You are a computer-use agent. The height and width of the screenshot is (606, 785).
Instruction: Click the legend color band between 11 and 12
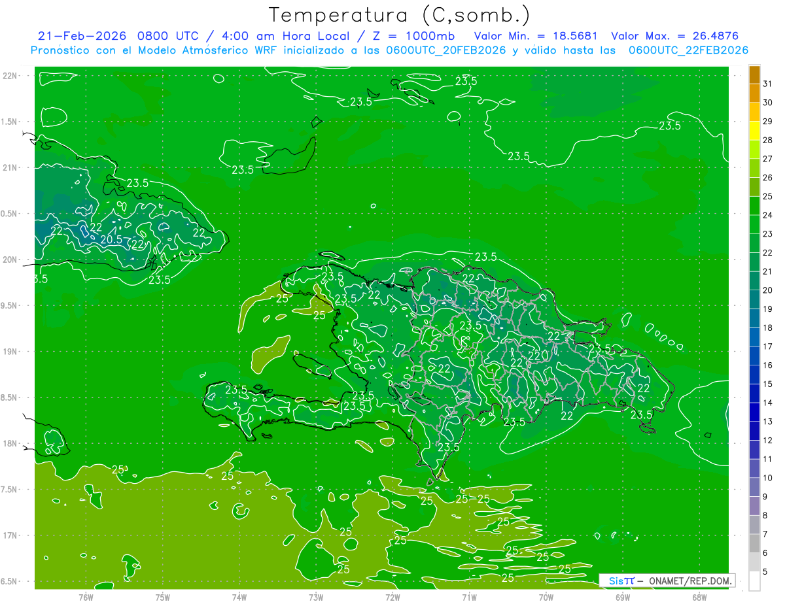[754, 450]
